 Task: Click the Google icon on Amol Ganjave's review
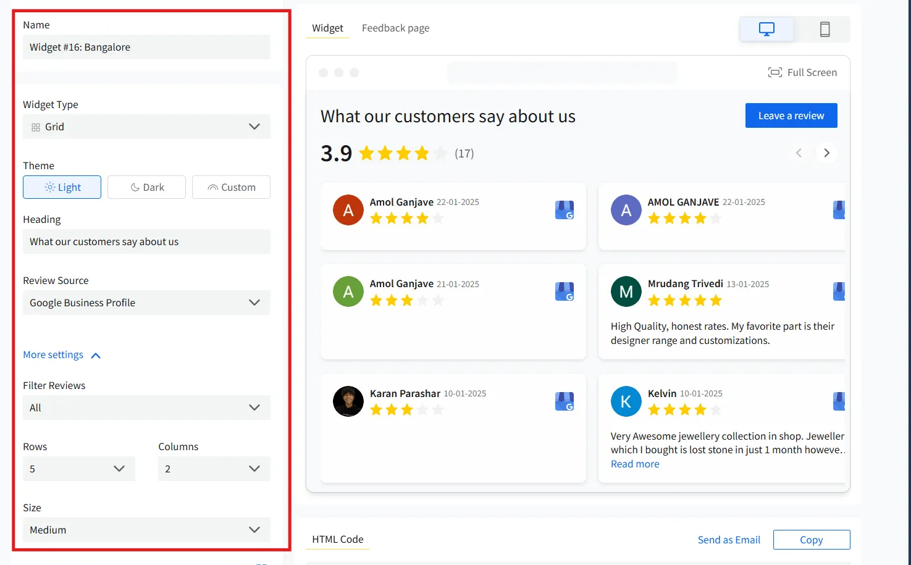click(565, 210)
